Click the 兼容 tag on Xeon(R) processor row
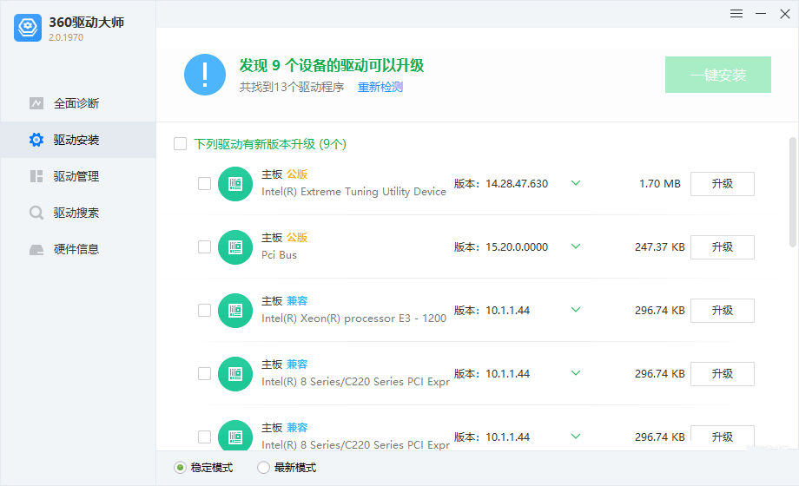 (296, 300)
